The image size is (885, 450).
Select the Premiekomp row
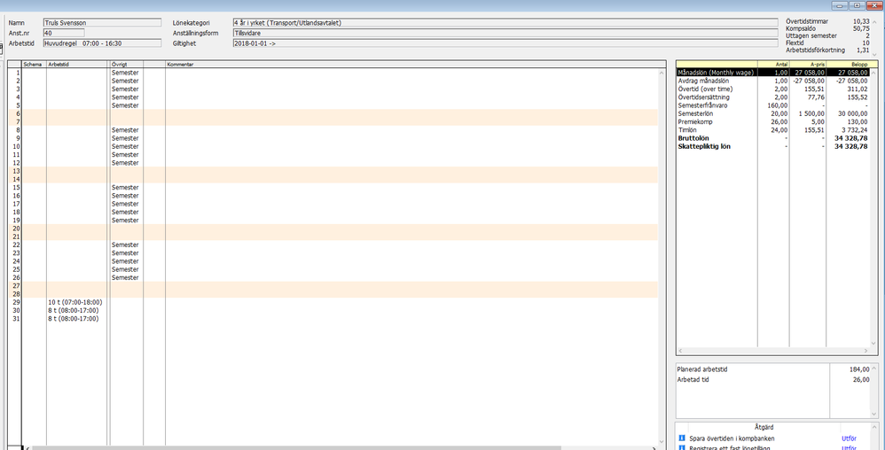click(x=772, y=122)
